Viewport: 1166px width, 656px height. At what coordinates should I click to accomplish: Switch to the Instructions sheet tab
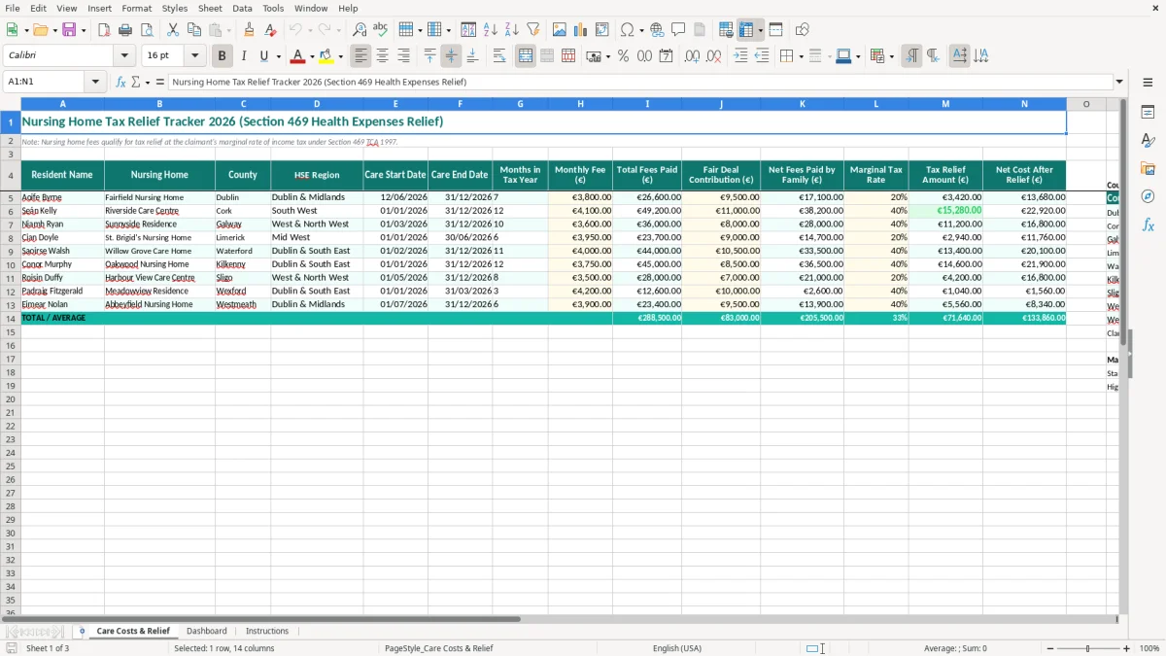tap(267, 631)
